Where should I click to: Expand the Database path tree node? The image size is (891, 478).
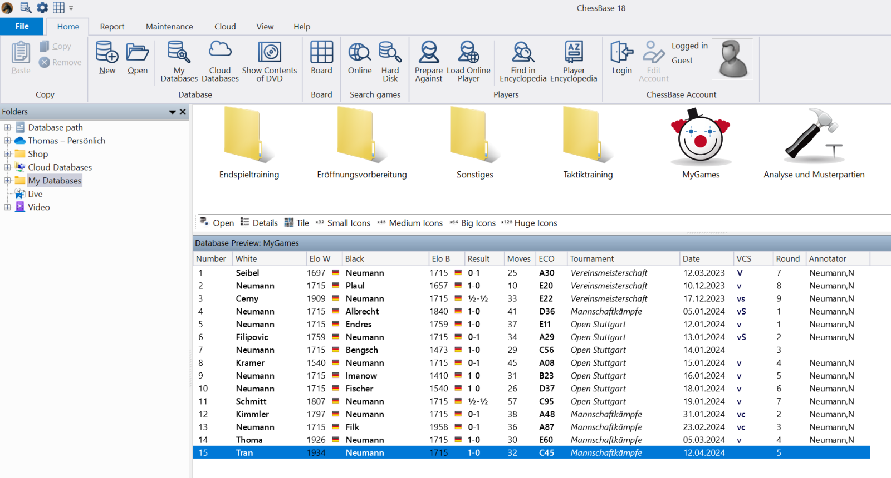point(7,127)
